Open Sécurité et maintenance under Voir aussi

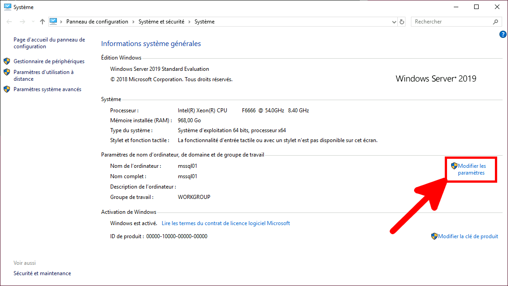[42, 273]
